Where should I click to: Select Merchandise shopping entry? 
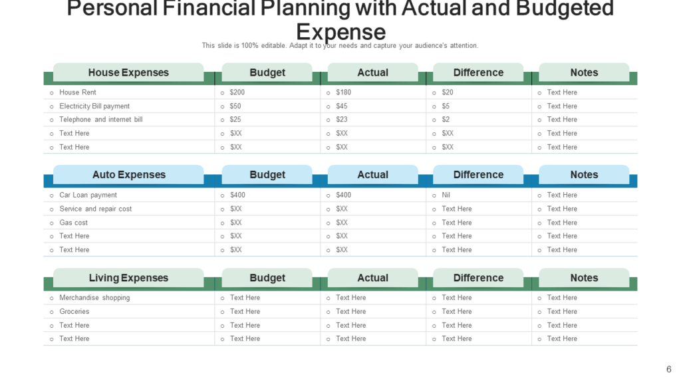[x=94, y=298]
